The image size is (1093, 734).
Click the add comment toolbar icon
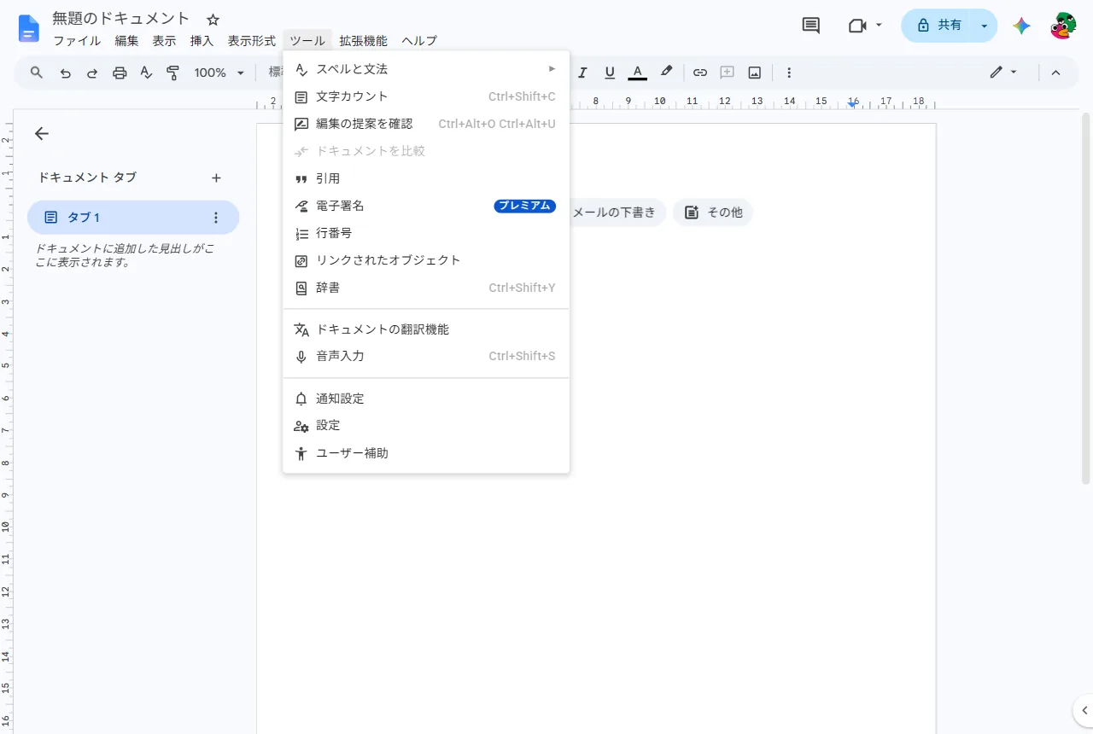coord(728,73)
